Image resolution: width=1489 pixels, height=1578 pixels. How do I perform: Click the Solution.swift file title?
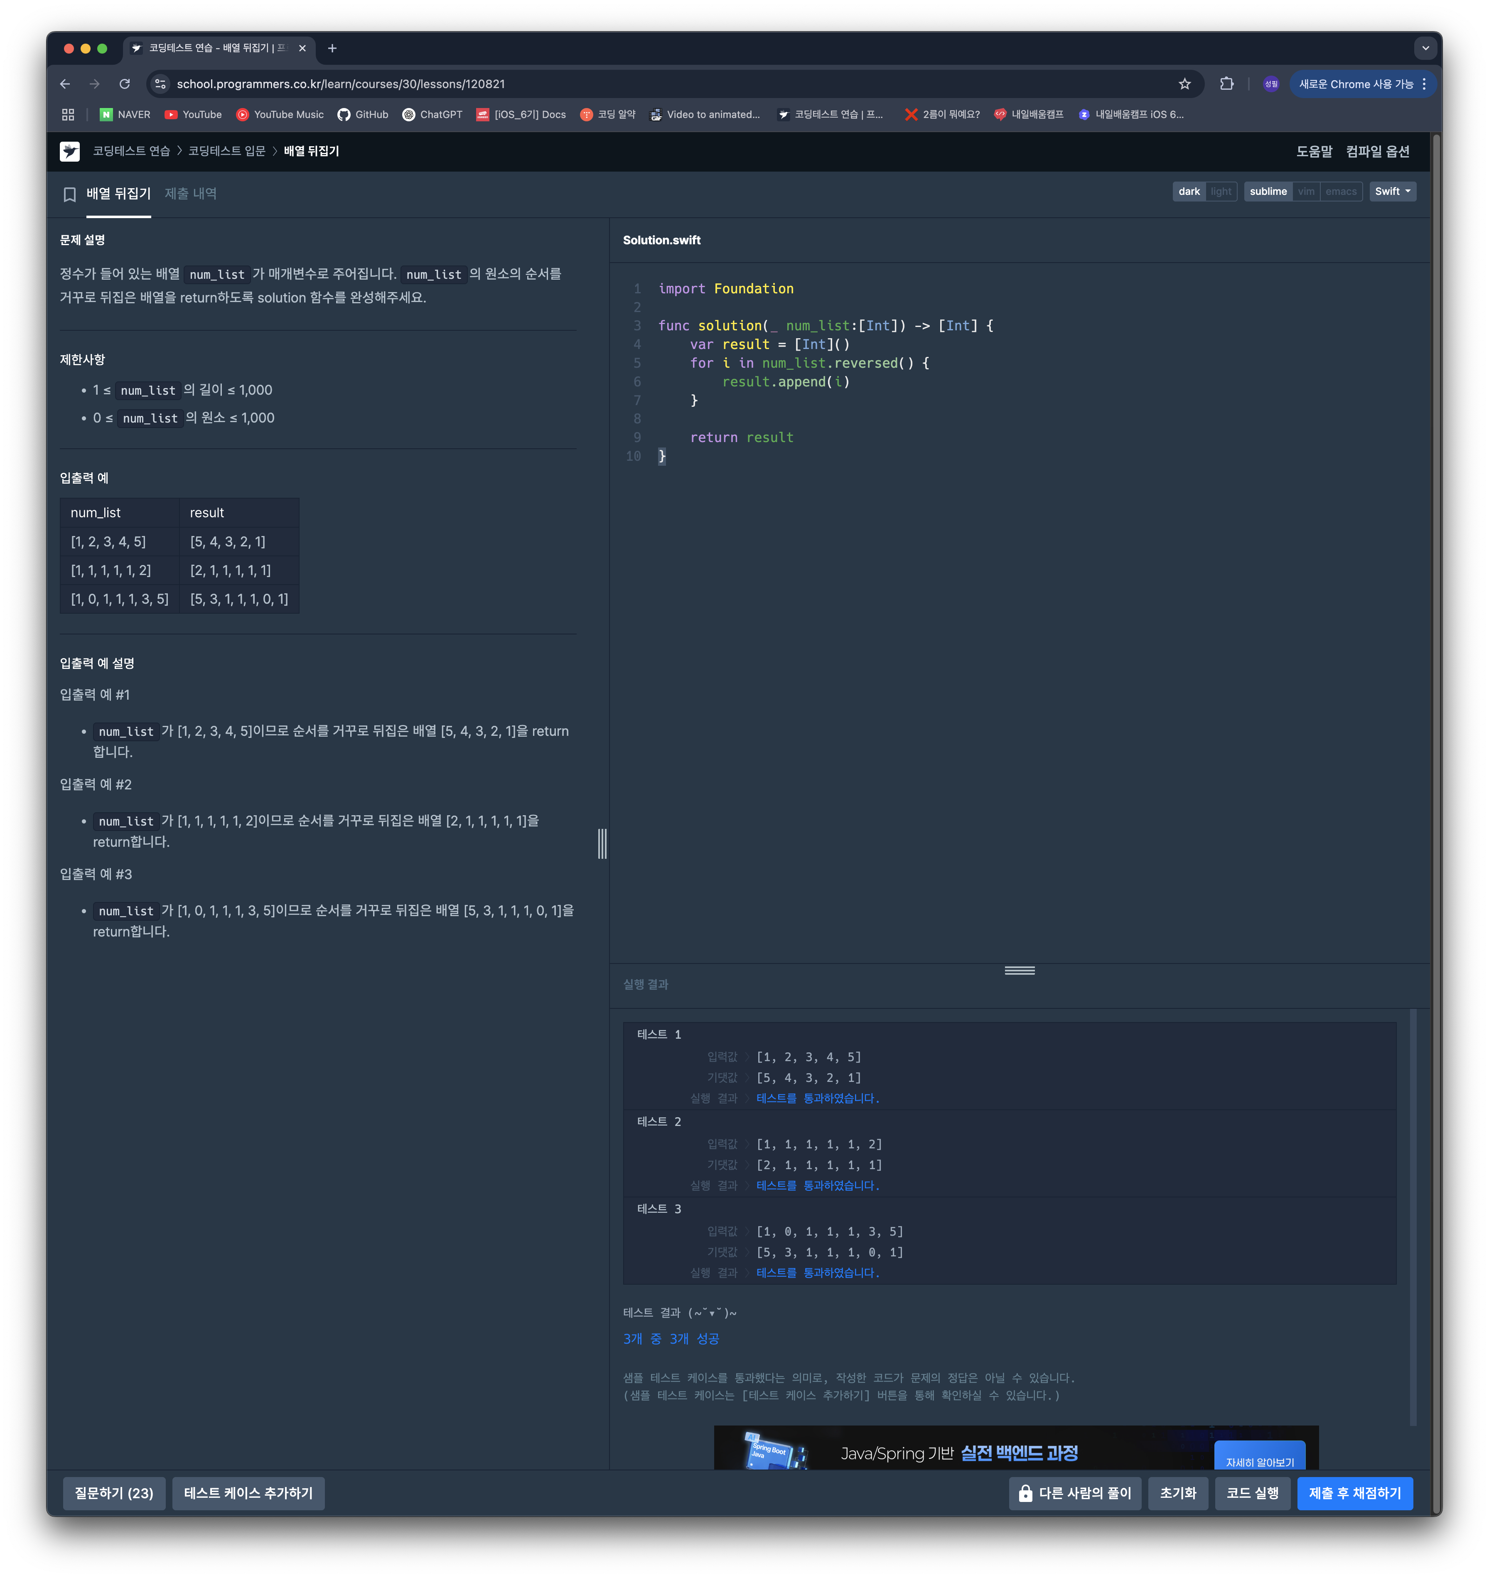(661, 240)
